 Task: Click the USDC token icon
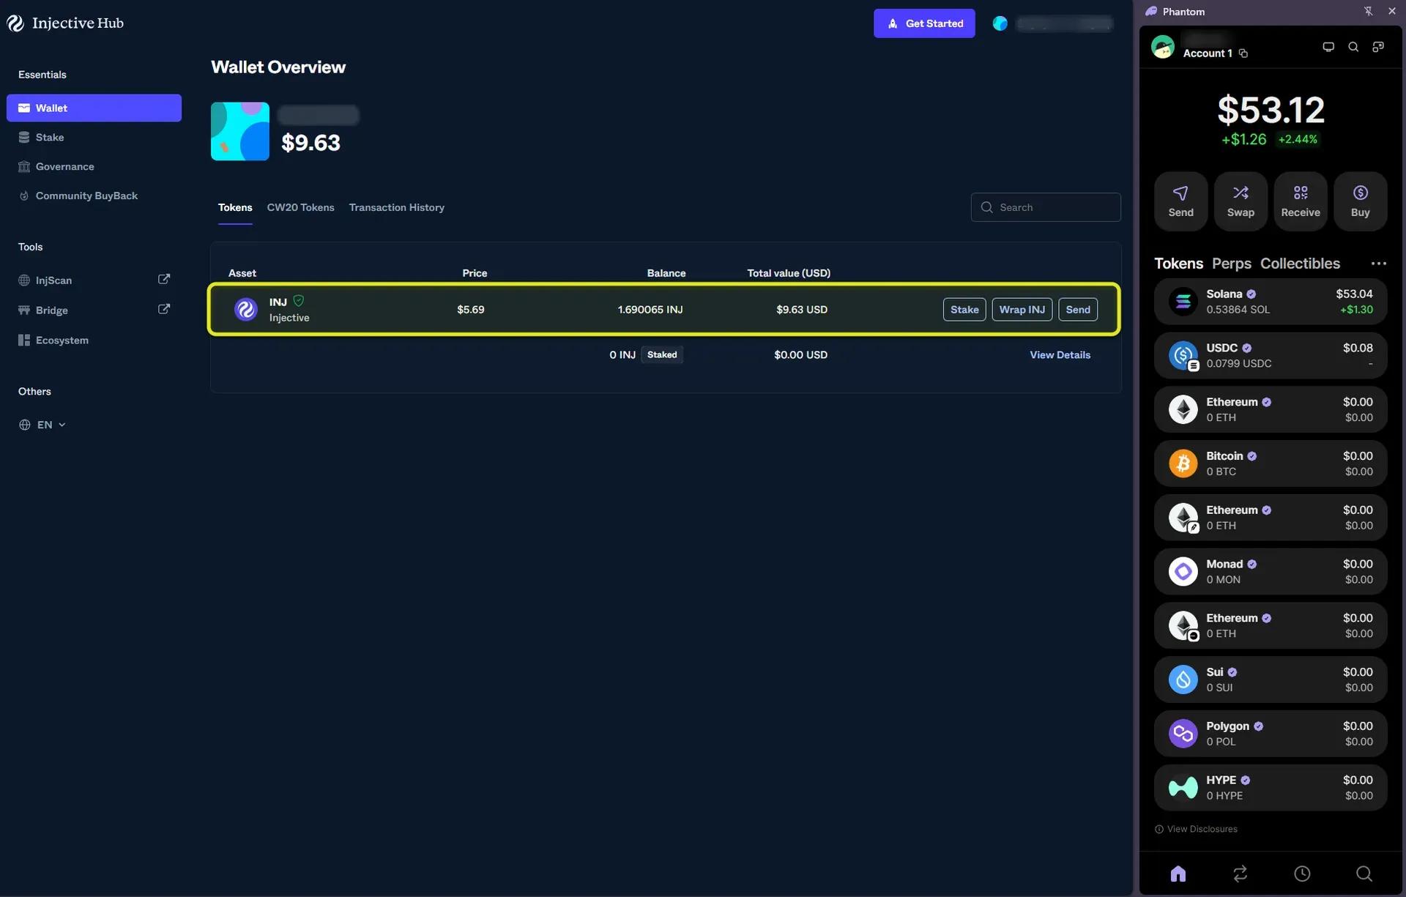(x=1183, y=355)
